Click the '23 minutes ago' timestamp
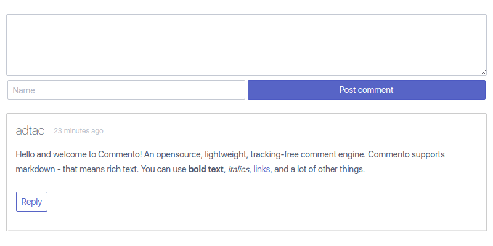 click(78, 131)
